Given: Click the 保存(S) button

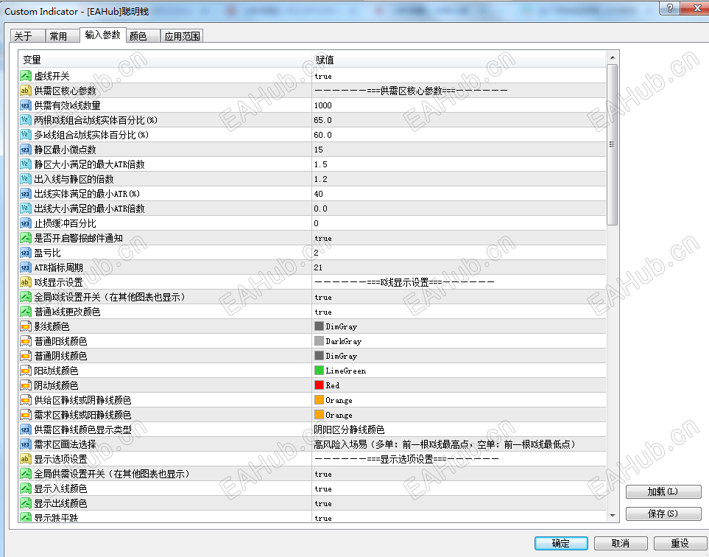Looking at the screenshot, I should click(x=663, y=514).
